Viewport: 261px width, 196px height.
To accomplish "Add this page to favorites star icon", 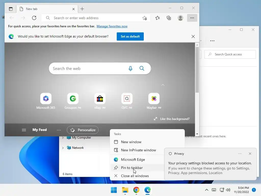I will pyautogui.click(x=145, y=18).
